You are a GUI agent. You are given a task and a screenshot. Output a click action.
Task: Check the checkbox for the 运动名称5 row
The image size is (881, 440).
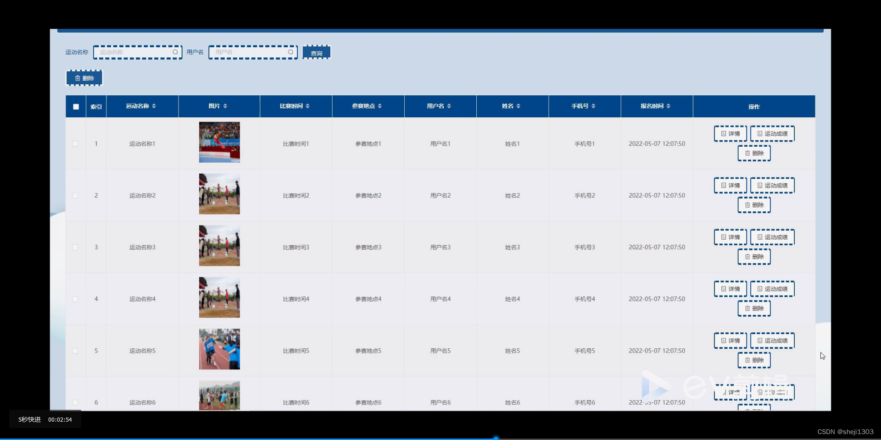click(x=75, y=351)
